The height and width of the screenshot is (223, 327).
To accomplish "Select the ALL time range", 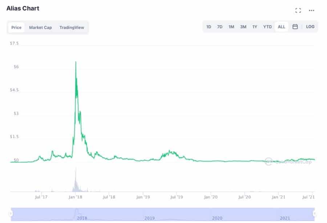I will point(281,27).
